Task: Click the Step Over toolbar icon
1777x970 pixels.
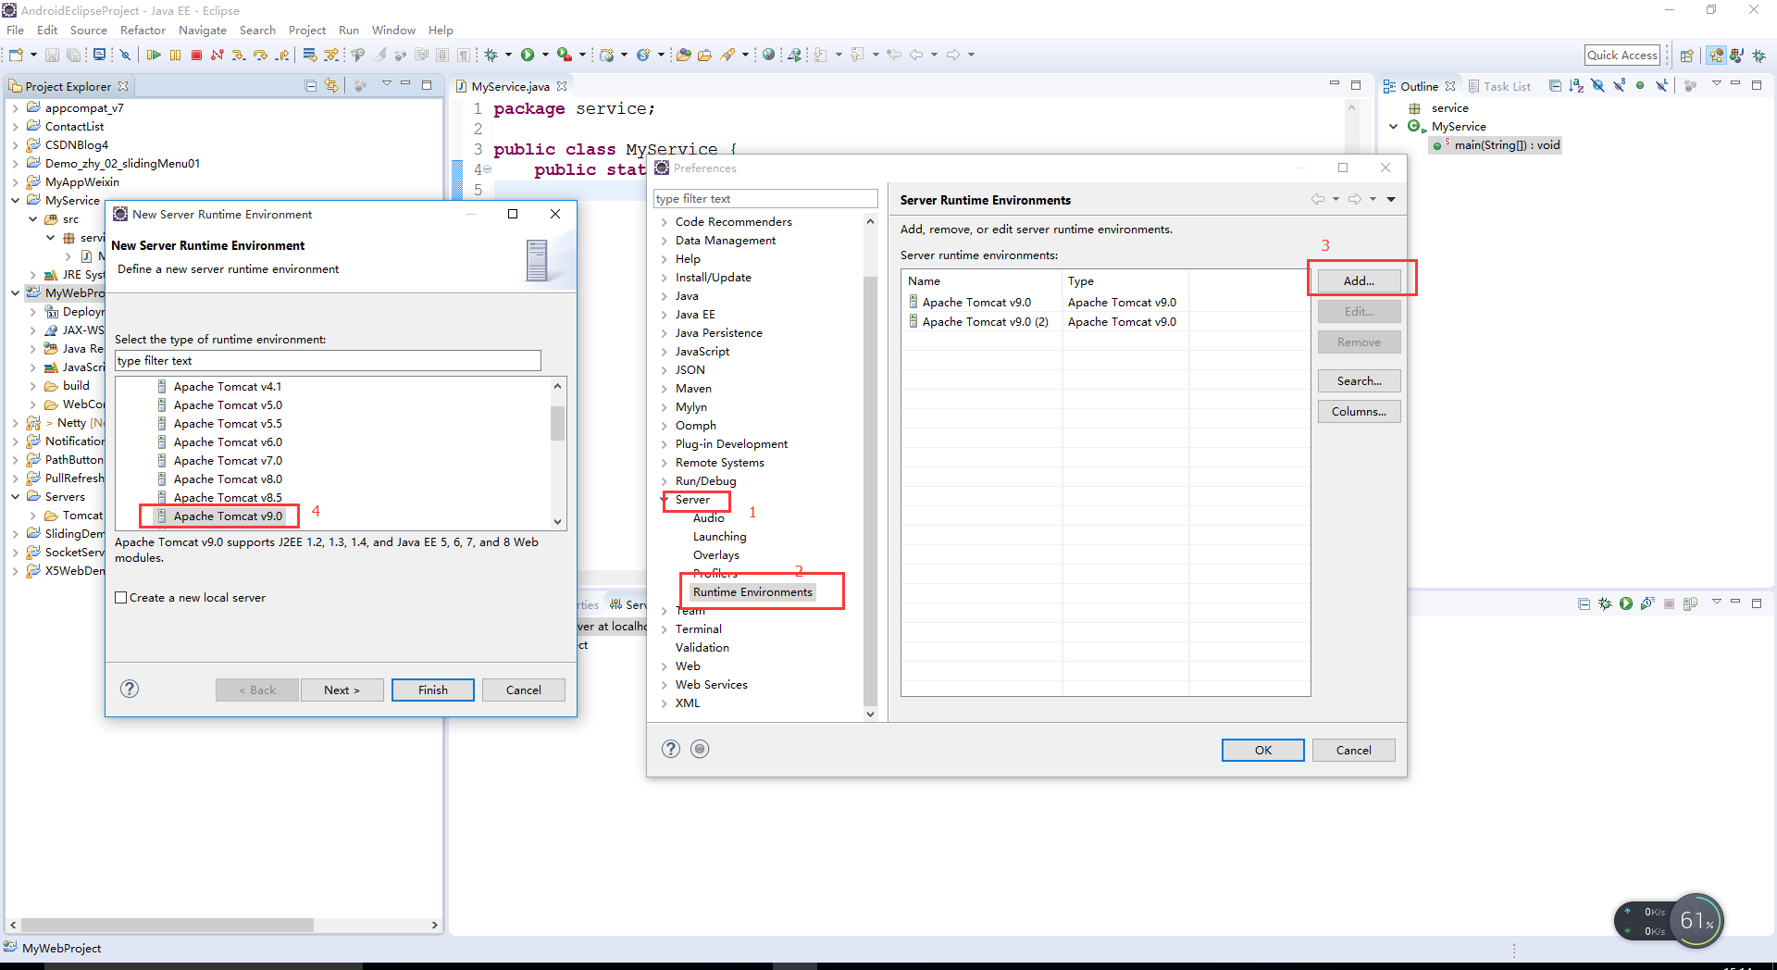Action: (260, 55)
